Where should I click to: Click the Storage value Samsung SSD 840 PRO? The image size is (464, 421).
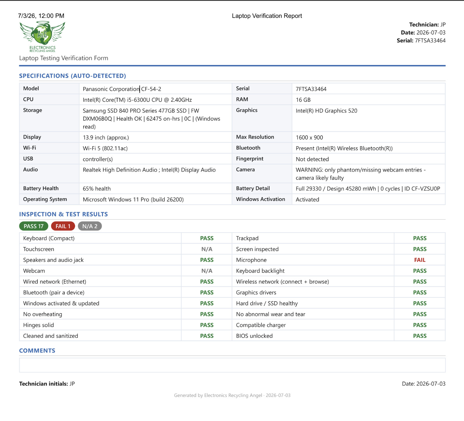pyautogui.click(x=151, y=119)
